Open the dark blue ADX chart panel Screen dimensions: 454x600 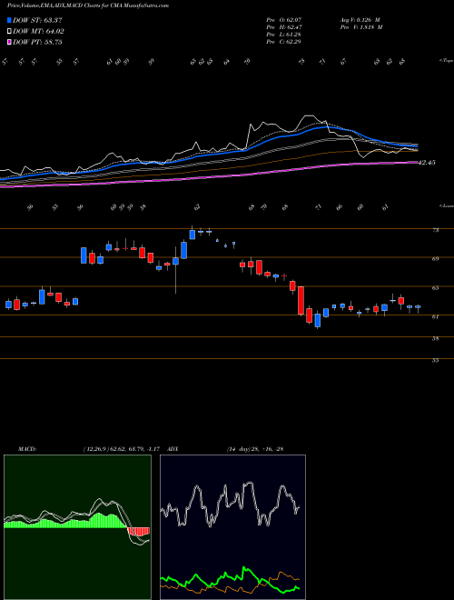tap(232, 527)
